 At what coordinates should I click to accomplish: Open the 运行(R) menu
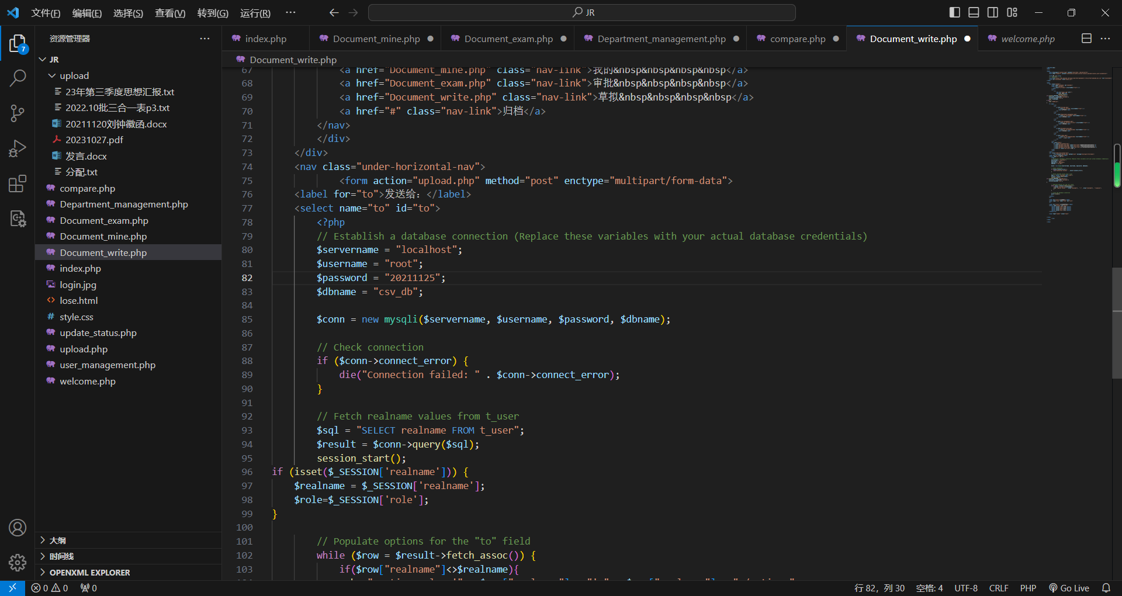pos(255,13)
